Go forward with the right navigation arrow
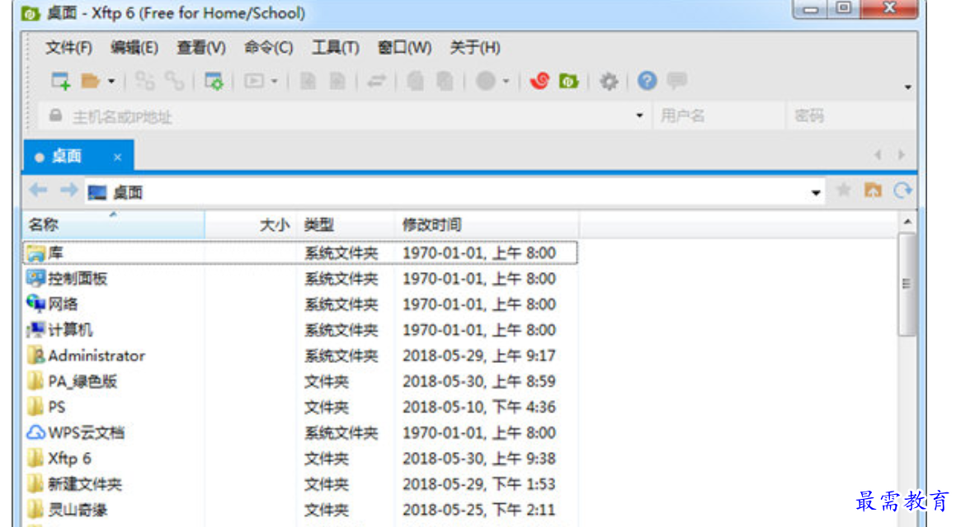Image resolution: width=956 pixels, height=527 pixels. pyautogui.click(x=68, y=191)
